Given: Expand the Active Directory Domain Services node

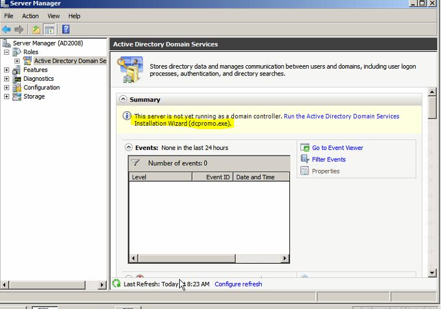Looking at the screenshot, I should click(17, 61).
